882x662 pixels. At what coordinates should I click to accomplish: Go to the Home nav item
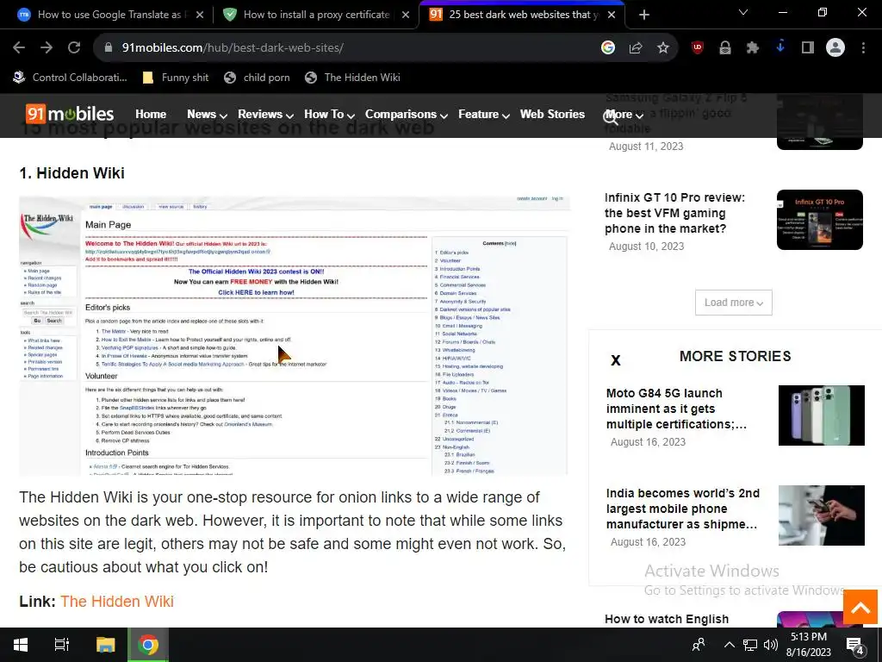151,115
